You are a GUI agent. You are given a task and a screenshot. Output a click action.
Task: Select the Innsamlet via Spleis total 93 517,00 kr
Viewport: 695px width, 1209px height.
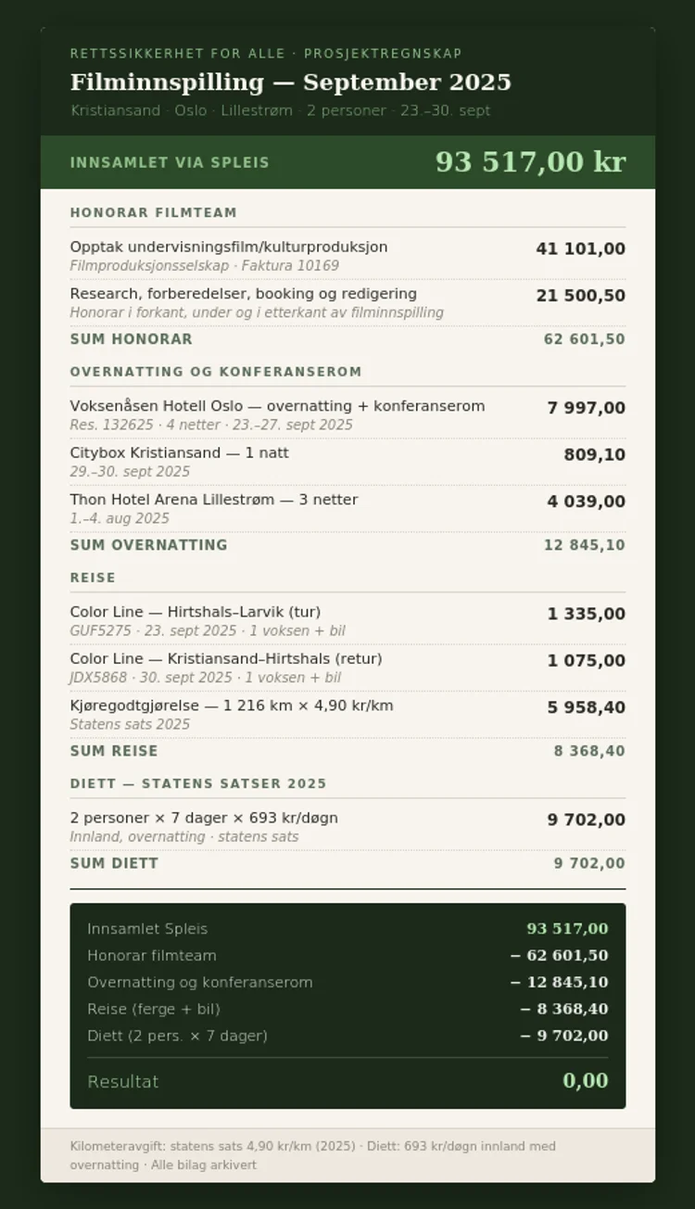click(x=530, y=161)
